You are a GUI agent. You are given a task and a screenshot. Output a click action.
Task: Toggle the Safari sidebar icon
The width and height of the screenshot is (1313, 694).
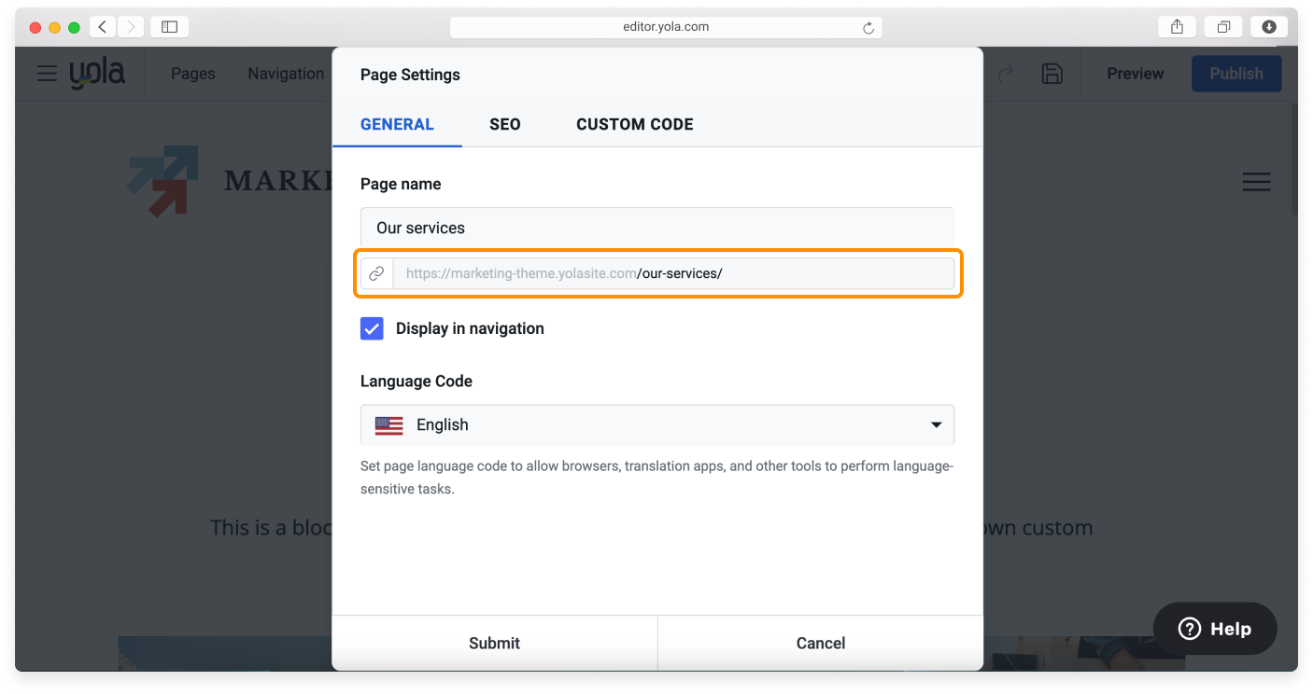click(x=169, y=26)
